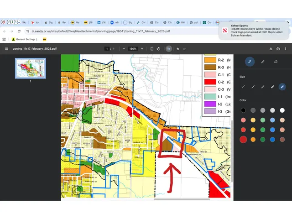Select the pen drawing tool
The width and height of the screenshot is (292, 219).
pos(250,62)
